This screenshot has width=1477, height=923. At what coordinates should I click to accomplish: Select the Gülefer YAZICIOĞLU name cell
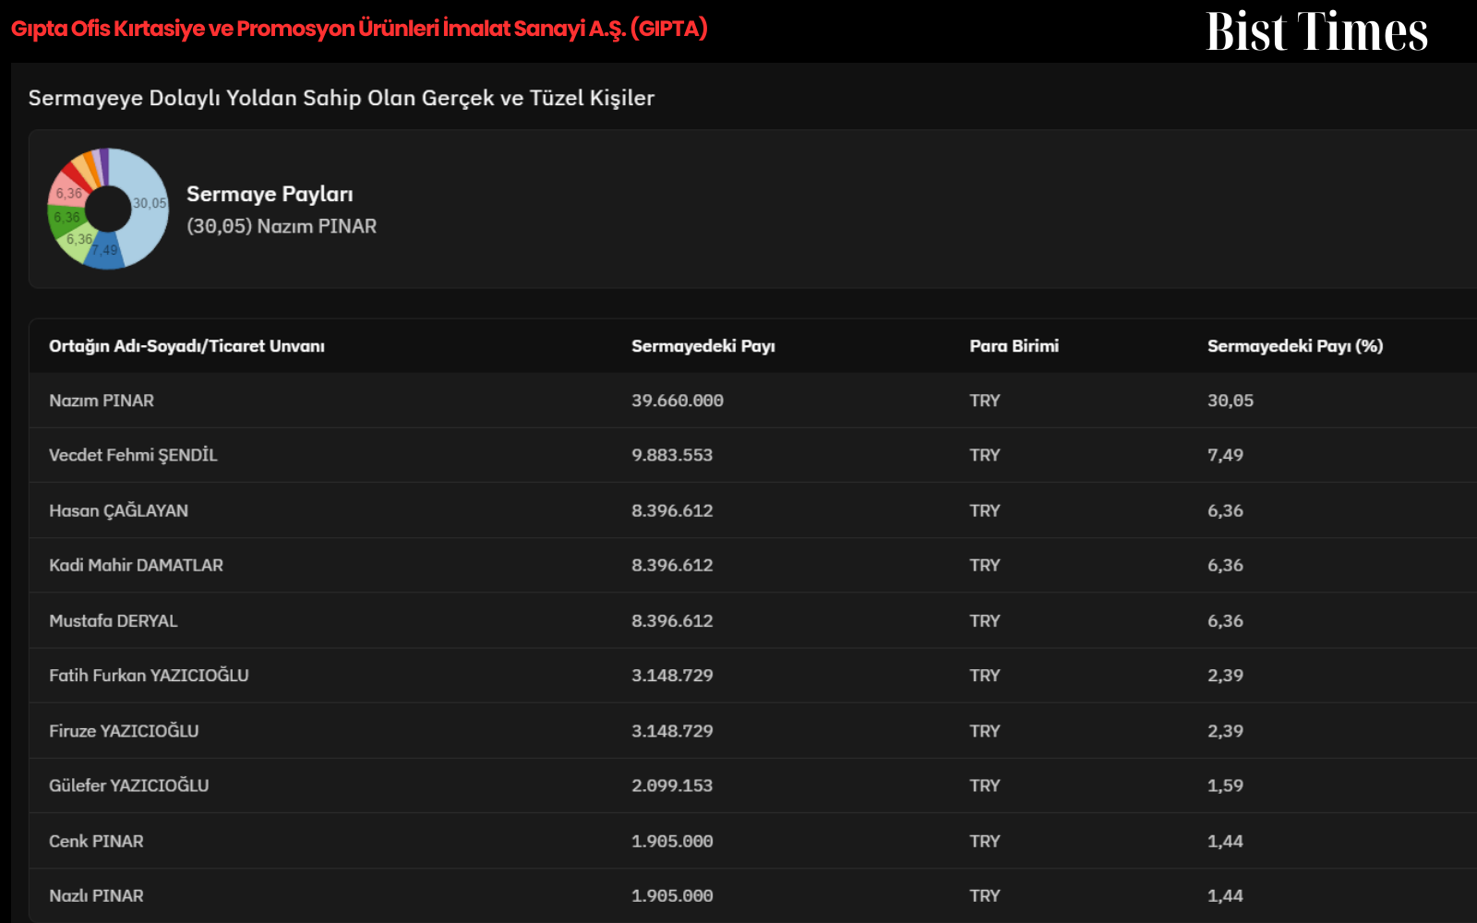(x=128, y=785)
